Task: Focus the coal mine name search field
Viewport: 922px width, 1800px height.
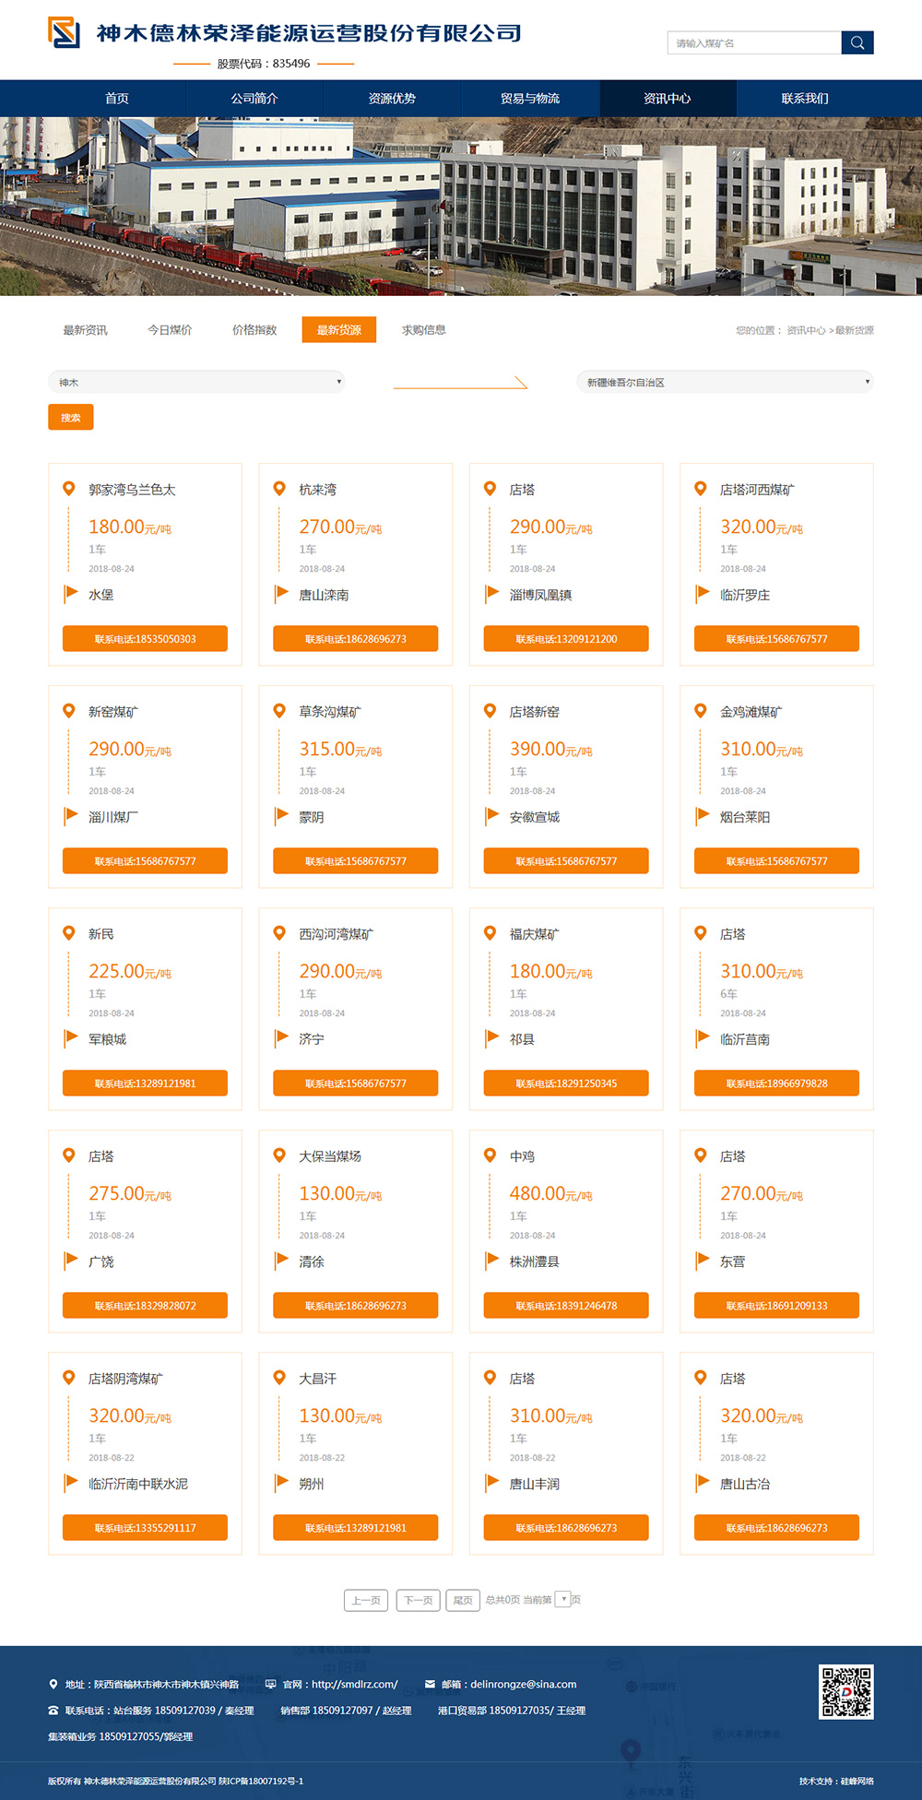Action: pyautogui.click(x=754, y=43)
